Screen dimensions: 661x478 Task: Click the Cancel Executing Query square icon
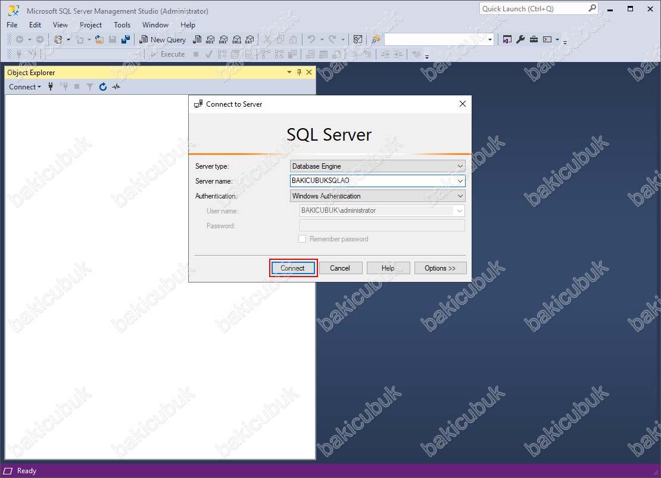(x=196, y=54)
